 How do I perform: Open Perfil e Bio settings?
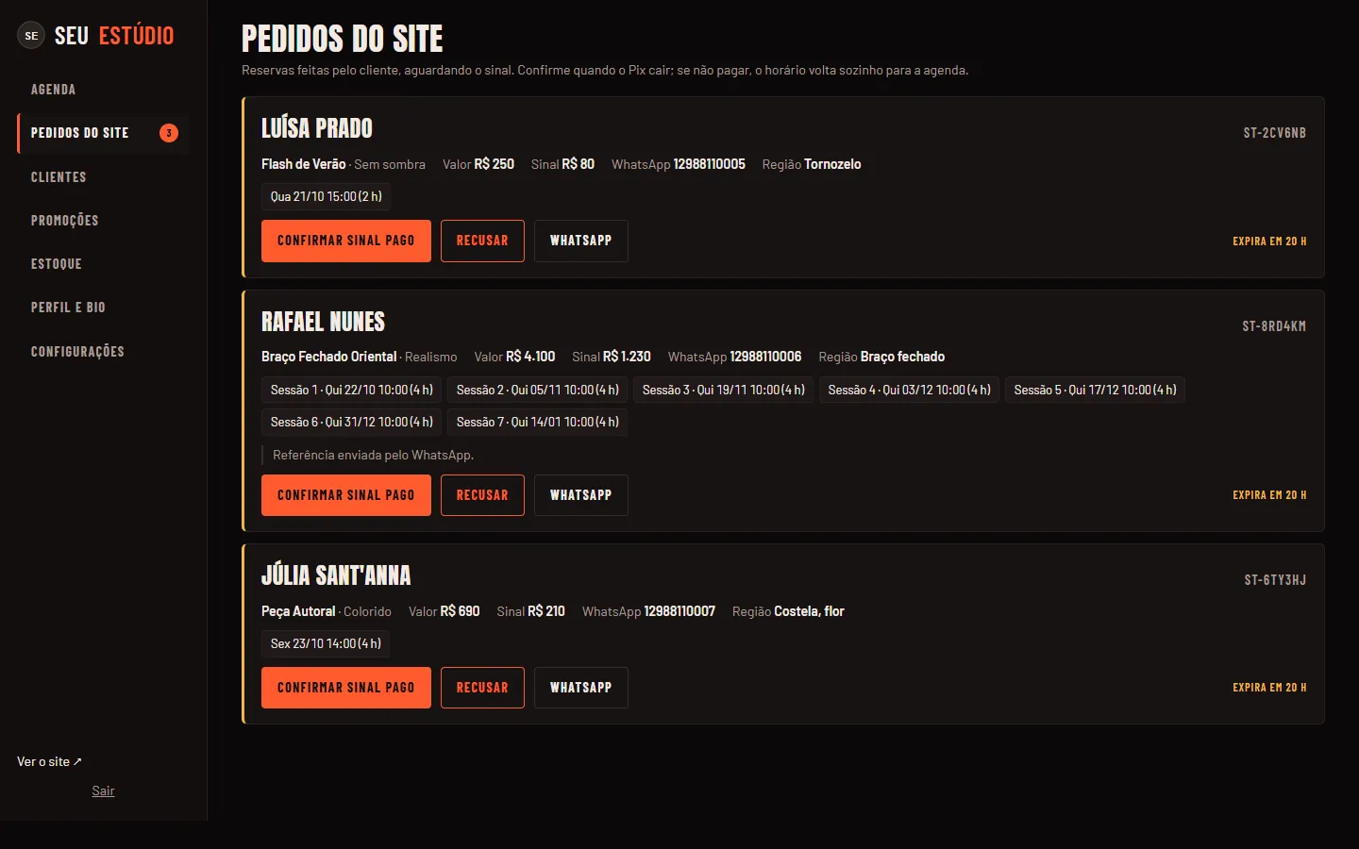[x=103, y=308]
